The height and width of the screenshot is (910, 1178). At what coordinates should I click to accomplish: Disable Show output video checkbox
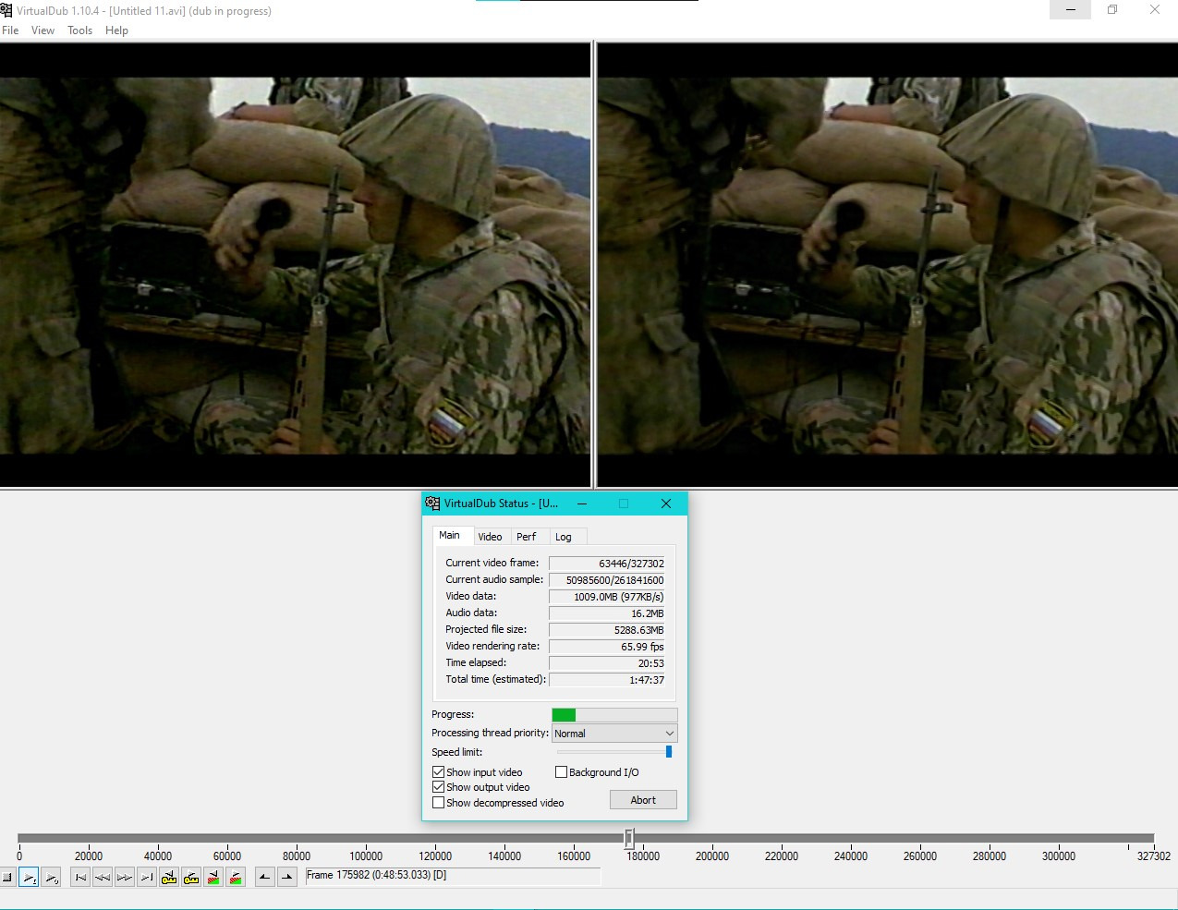point(439,787)
